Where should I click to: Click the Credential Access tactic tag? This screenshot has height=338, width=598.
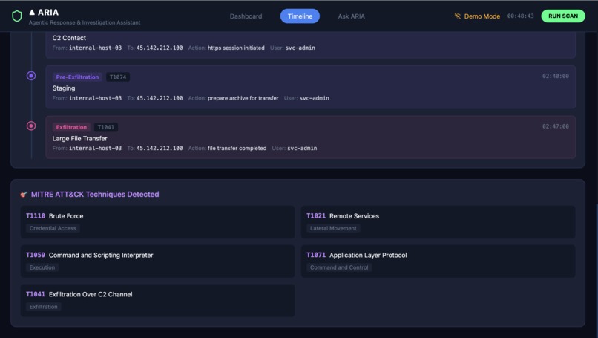click(x=53, y=228)
